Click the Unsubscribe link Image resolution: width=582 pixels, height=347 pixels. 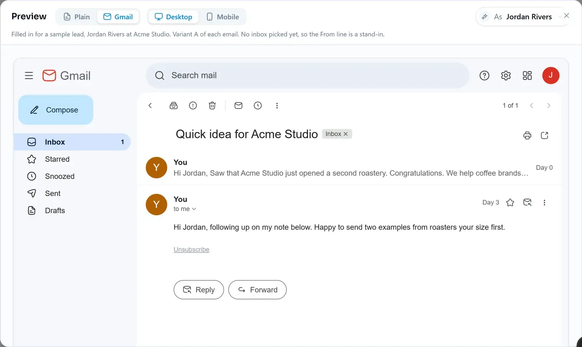[x=191, y=249]
